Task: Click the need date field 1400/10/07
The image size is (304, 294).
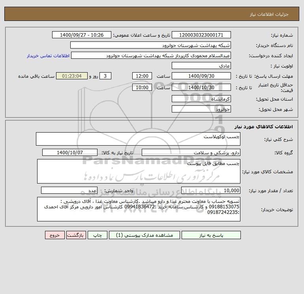Action: click(x=70, y=152)
